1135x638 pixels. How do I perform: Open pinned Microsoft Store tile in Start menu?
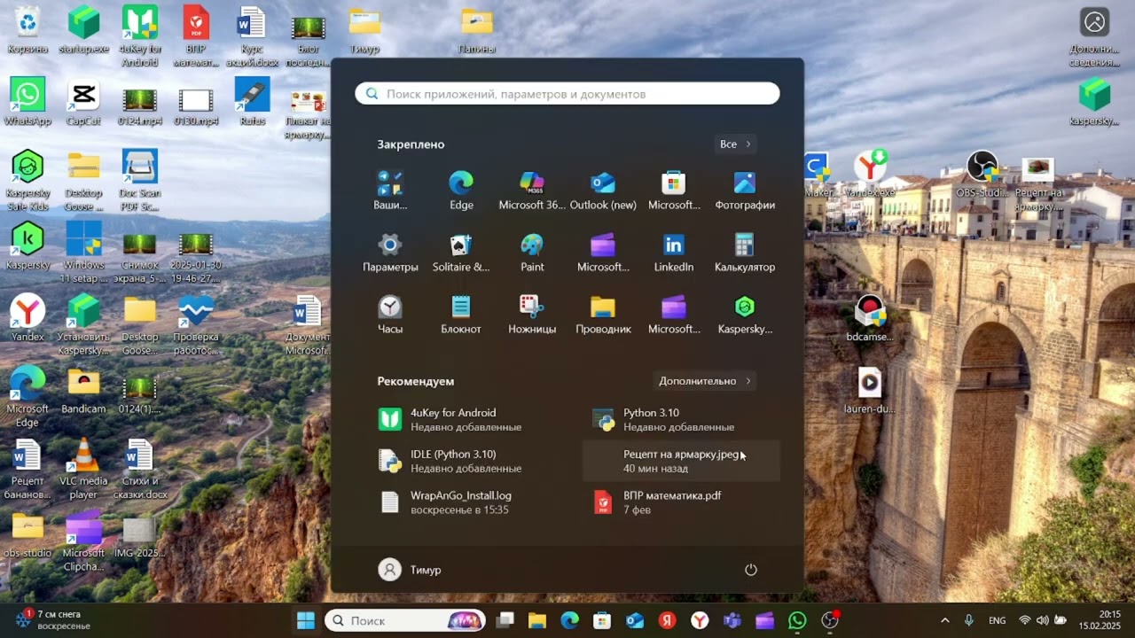pyautogui.click(x=674, y=190)
